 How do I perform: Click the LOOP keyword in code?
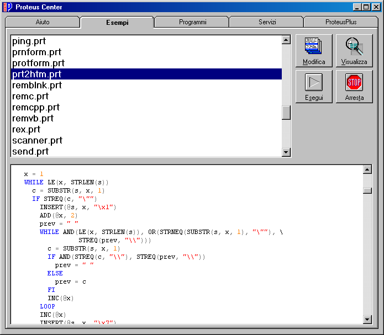[48, 306]
